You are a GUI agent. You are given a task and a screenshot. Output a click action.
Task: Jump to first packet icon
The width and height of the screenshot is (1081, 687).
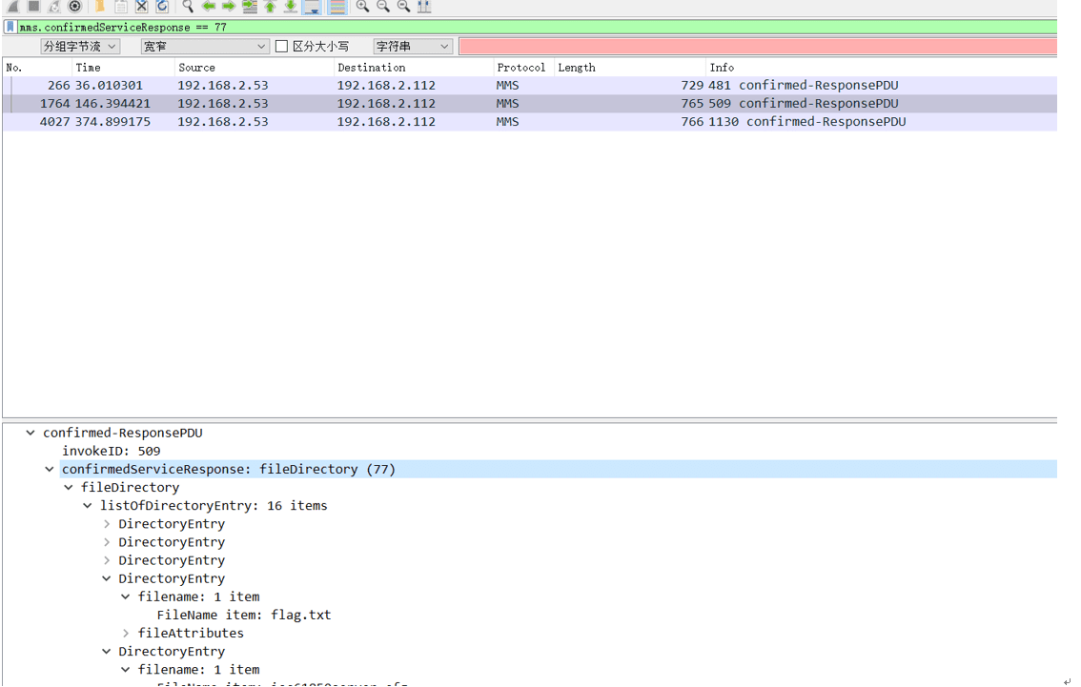pyautogui.click(x=271, y=7)
